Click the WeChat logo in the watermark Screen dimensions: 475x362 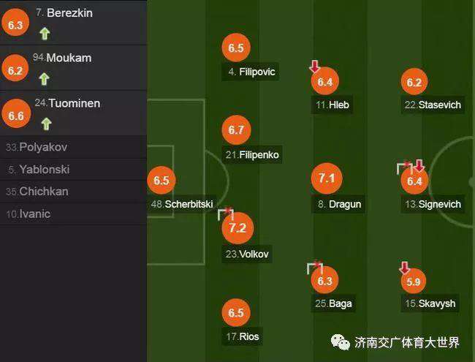tap(340, 342)
